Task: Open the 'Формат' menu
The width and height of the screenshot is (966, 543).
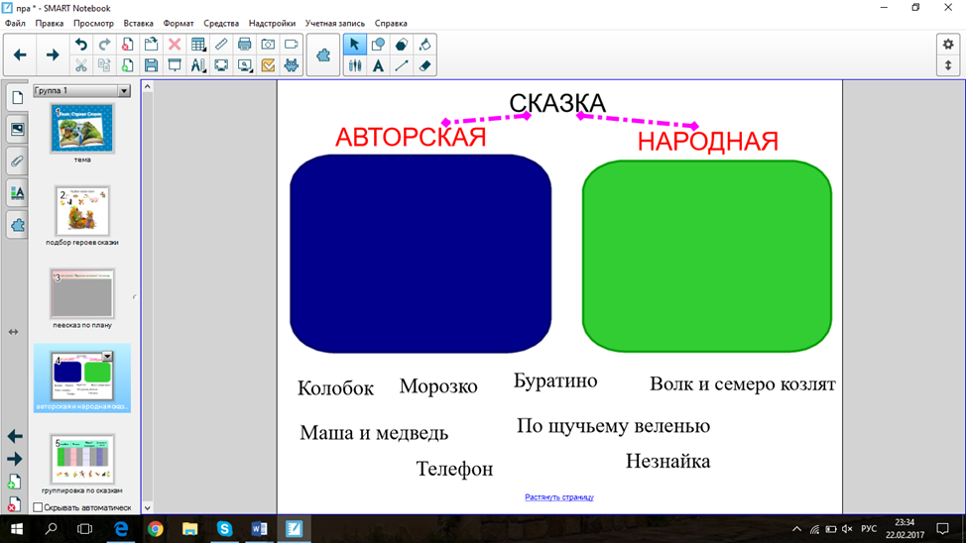Action: (x=179, y=23)
